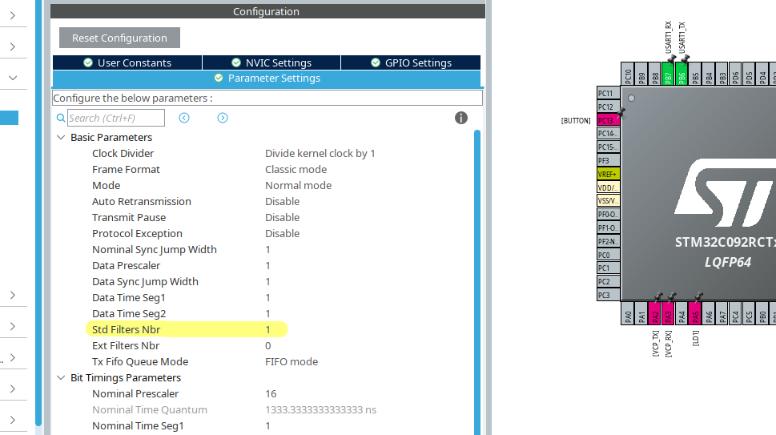Open the parameter info icon
The image size is (776, 435).
[461, 118]
